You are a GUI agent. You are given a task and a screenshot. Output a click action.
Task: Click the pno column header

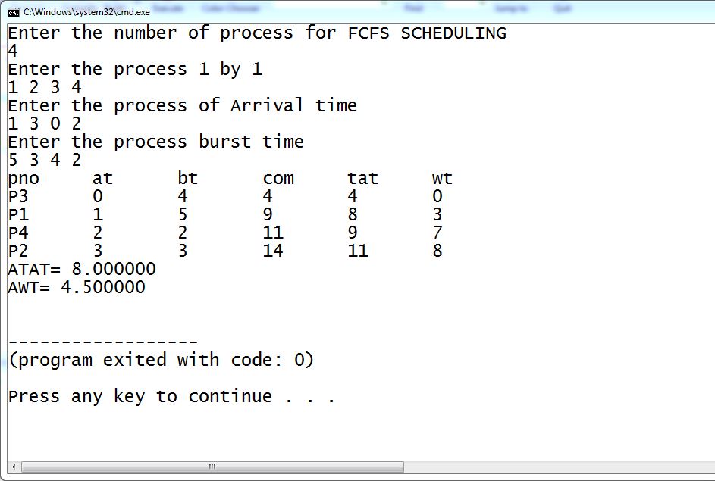click(x=24, y=179)
